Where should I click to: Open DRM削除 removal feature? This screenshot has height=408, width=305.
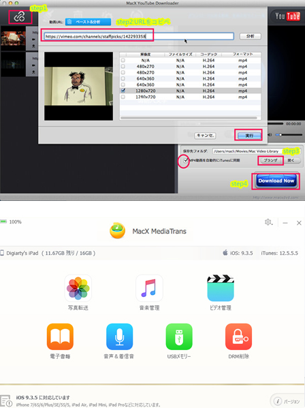(238, 341)
